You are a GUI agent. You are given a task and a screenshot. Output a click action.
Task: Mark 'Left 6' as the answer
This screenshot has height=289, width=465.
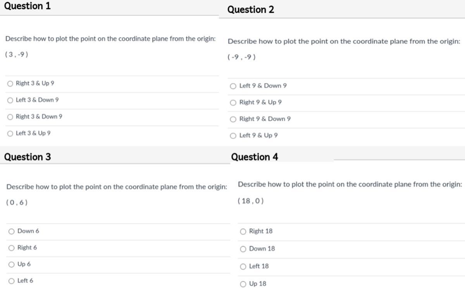[x=12, y=281]
